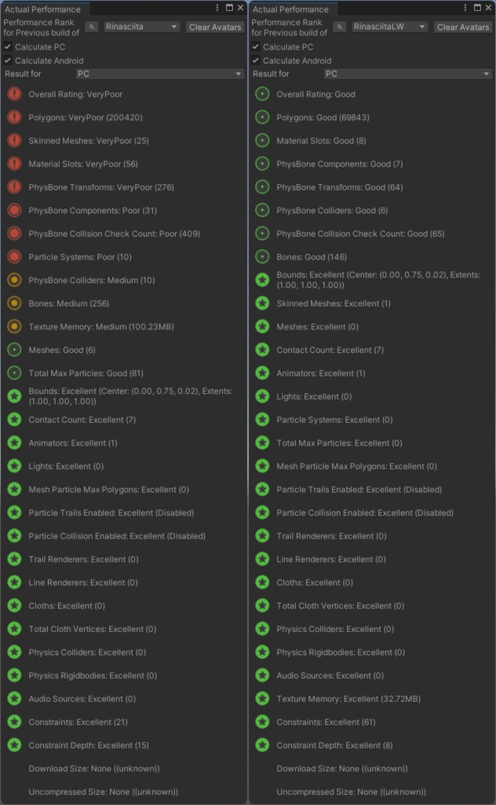This screenshot has height=805, width=496.
Task: Click the search icon beside the Rinasciita dropdown
Action: (92, 27)
